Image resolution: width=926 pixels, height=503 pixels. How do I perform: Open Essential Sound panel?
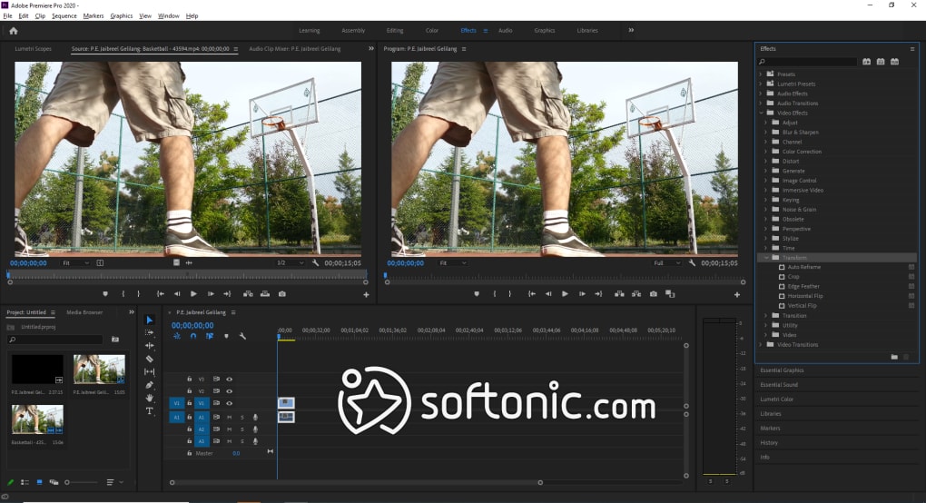click(778, 384)
